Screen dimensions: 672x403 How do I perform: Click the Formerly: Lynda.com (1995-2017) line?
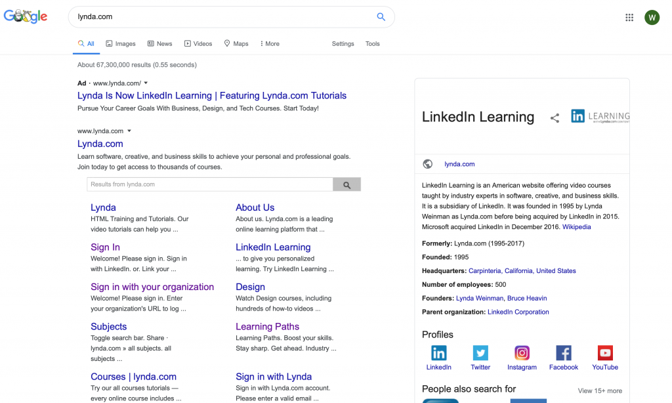point(472,244)
